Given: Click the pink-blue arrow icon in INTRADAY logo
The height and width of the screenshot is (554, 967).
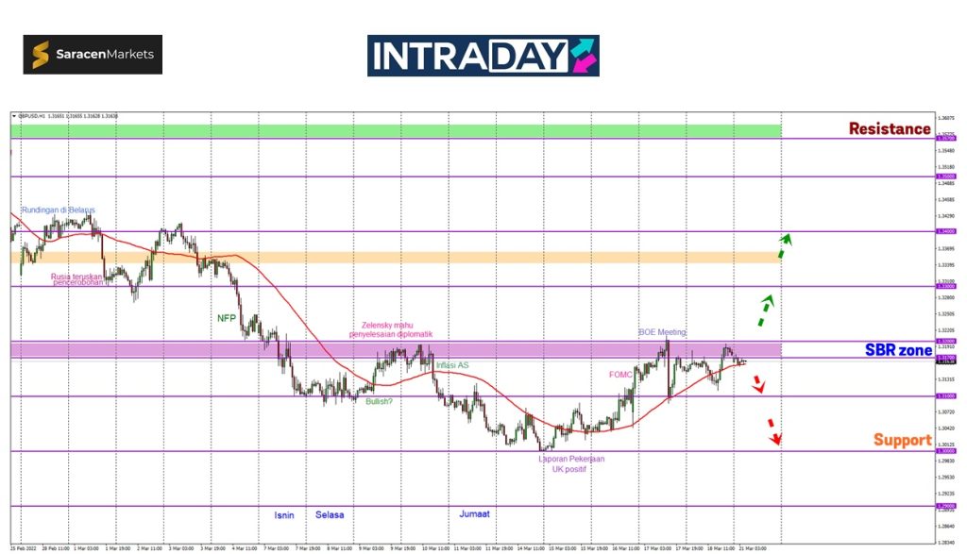Looking at the screenshot, I should pos(583,56).
